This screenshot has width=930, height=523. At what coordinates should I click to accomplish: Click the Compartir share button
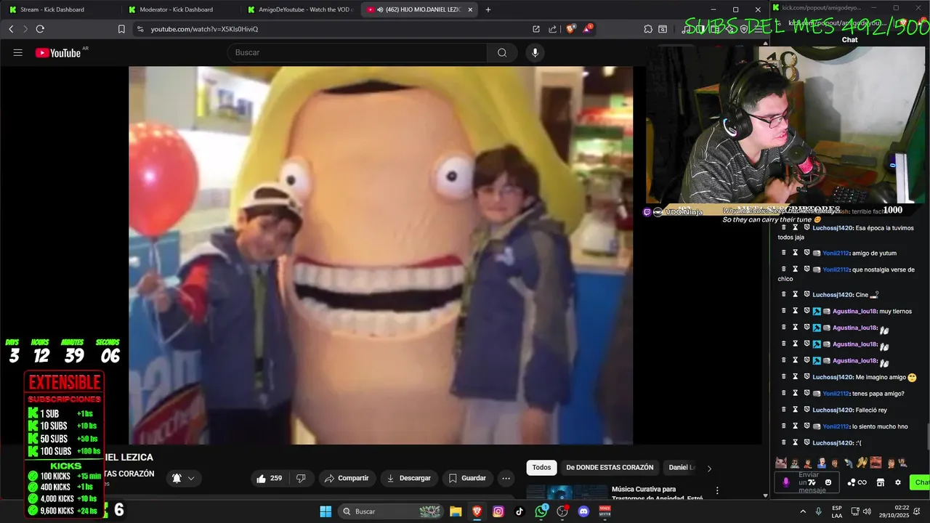pyautogui.click(x=347, y=478)
